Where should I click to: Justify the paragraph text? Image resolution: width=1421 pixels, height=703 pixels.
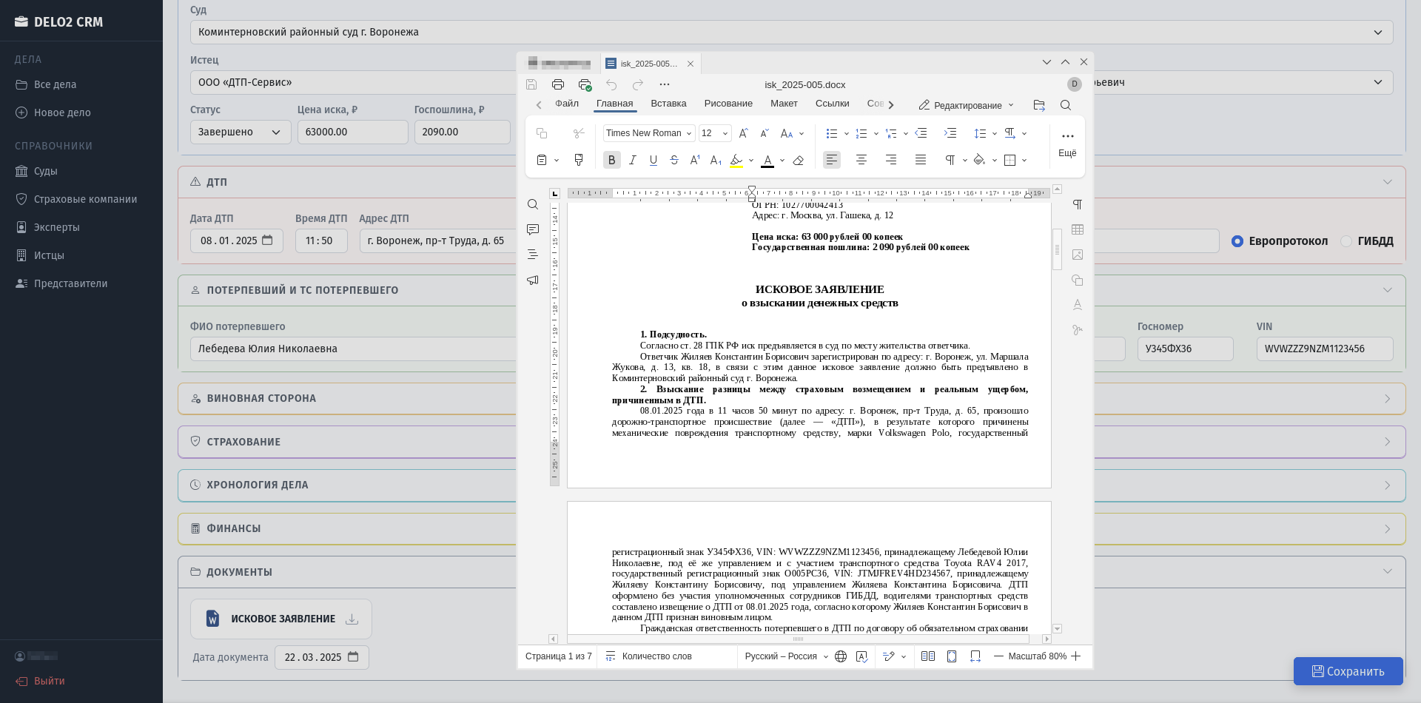tap(921, 160)
